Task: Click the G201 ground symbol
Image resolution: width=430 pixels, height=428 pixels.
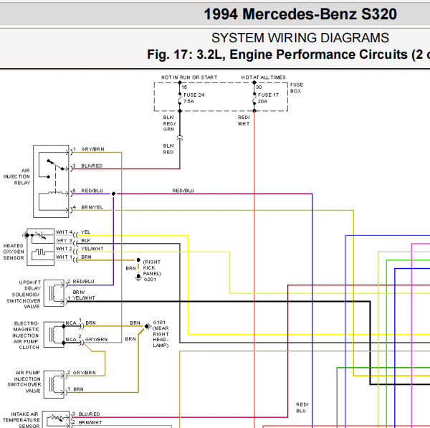Action: [138, 277]
